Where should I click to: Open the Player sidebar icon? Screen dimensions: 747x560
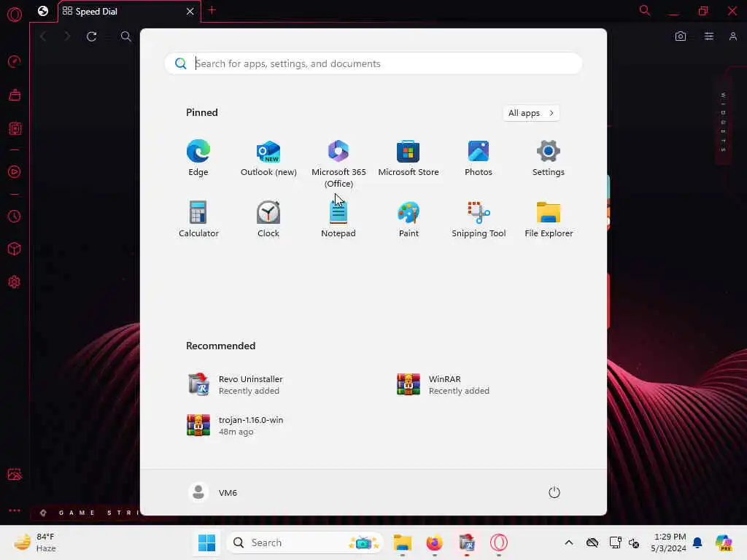point(15,172)
